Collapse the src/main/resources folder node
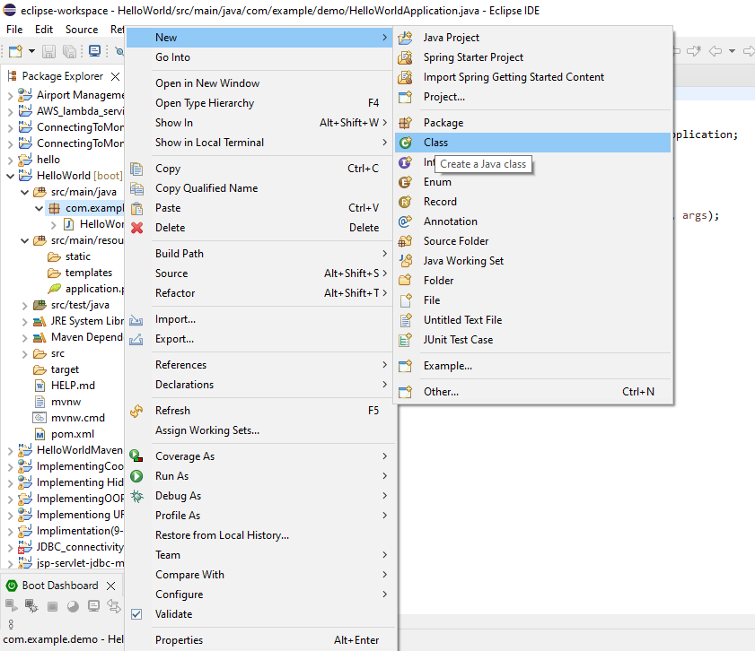755x651 pixels. (x=24, y=240)
